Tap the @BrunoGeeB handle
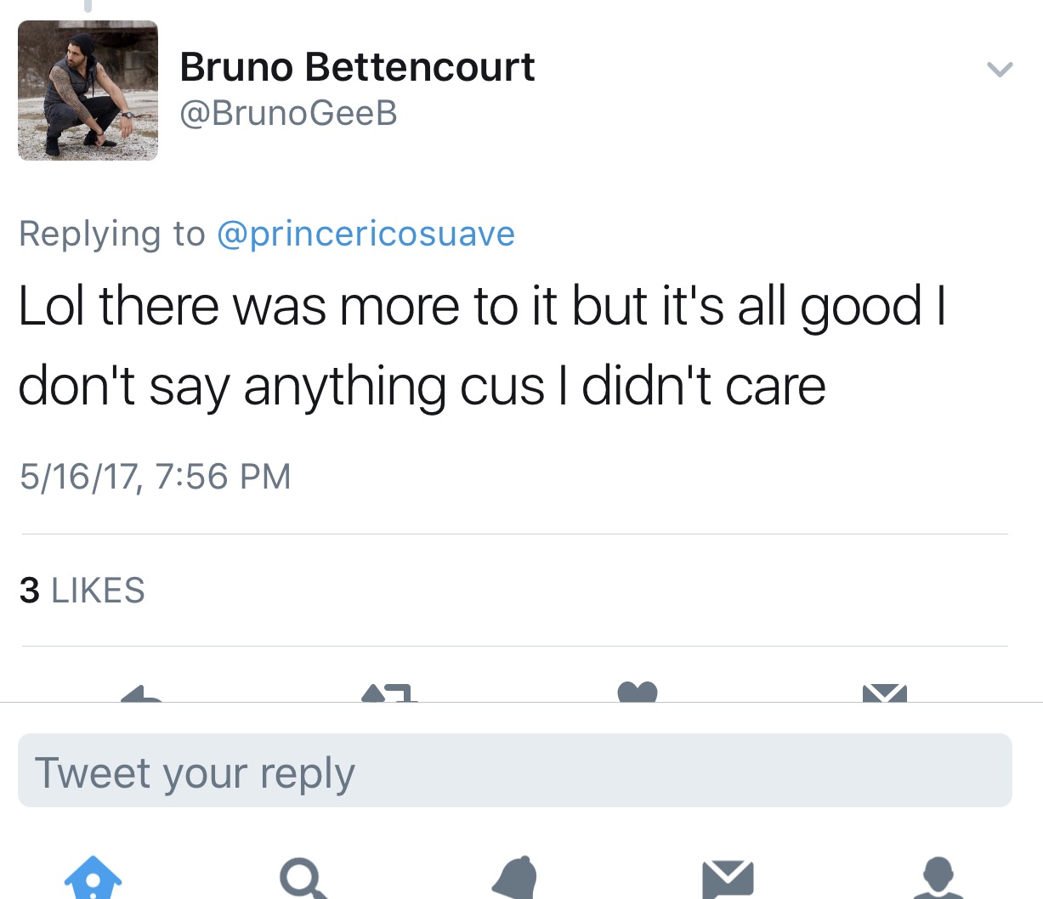 pyautogui.click(x=288, y=113)
